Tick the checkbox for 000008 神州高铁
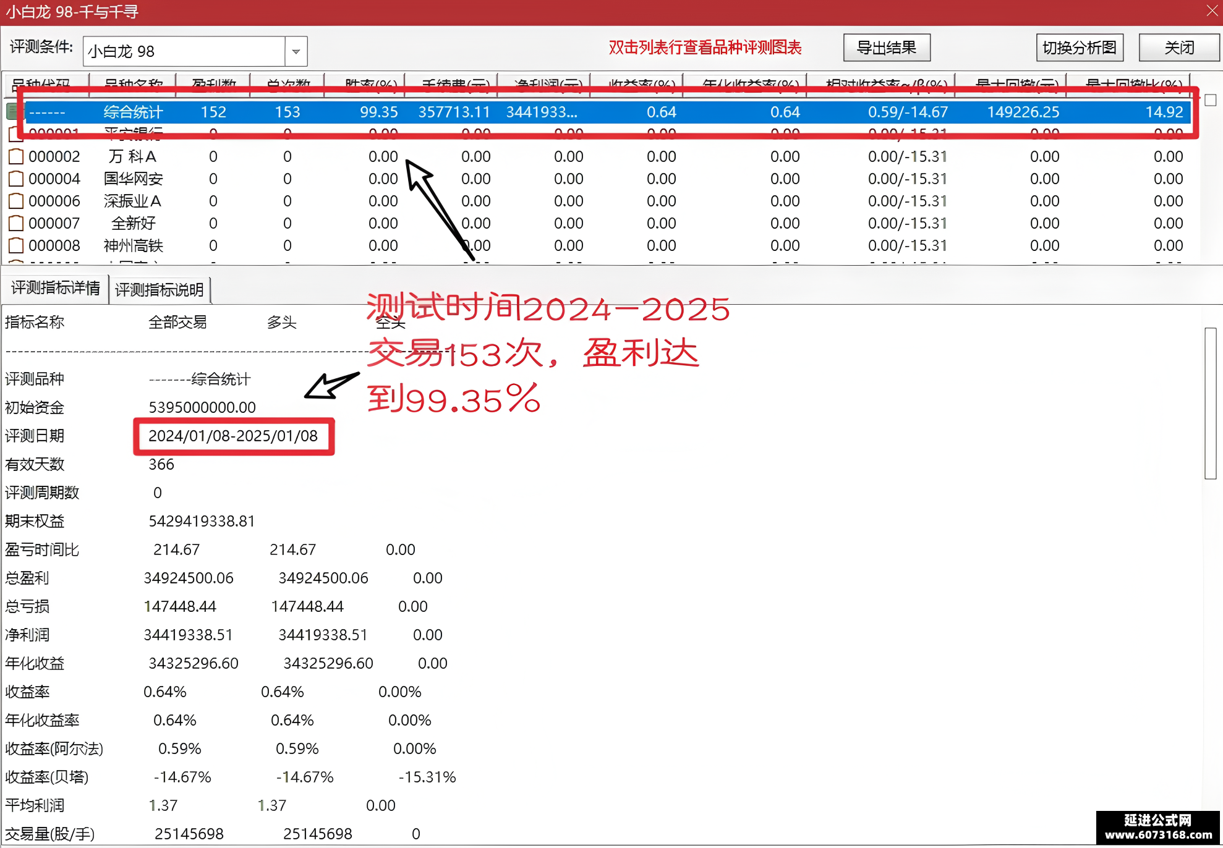Screen dimensions: 1223x848 pyautogui.click(x=16, y=245)
